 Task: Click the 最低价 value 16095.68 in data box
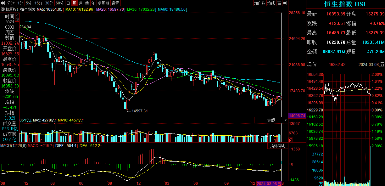pyautogui.click(x=10, y=75)
